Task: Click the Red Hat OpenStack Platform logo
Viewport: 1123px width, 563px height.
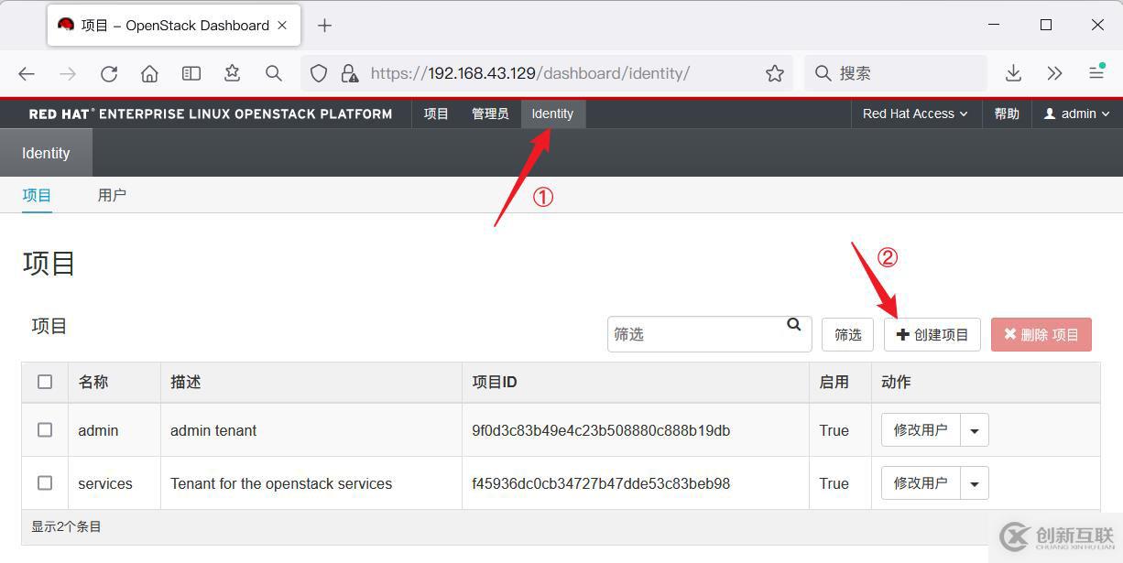Action: 211,114
